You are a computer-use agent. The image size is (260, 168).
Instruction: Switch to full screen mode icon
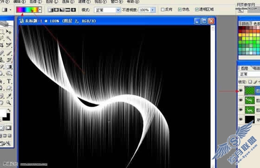[10, 136]
